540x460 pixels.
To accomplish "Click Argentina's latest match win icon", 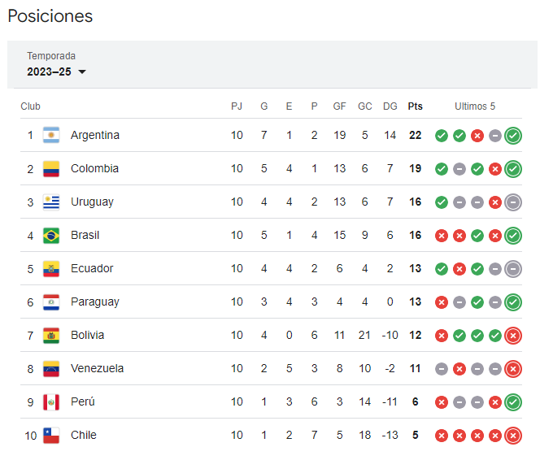I will (x=512, y=135).
